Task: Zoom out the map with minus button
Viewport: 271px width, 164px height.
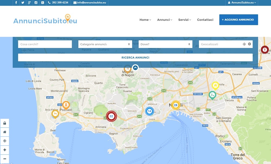Action: click(x=5, y=159)
